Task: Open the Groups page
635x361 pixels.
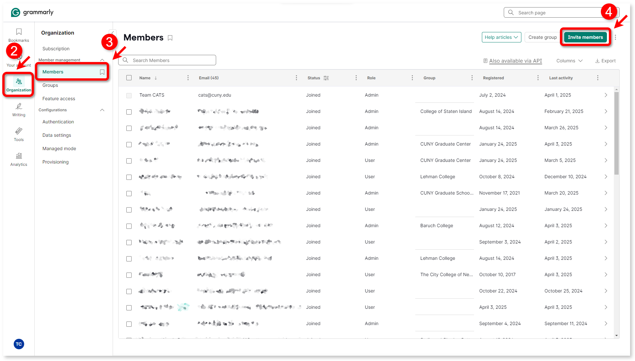Action: (50, 85)
